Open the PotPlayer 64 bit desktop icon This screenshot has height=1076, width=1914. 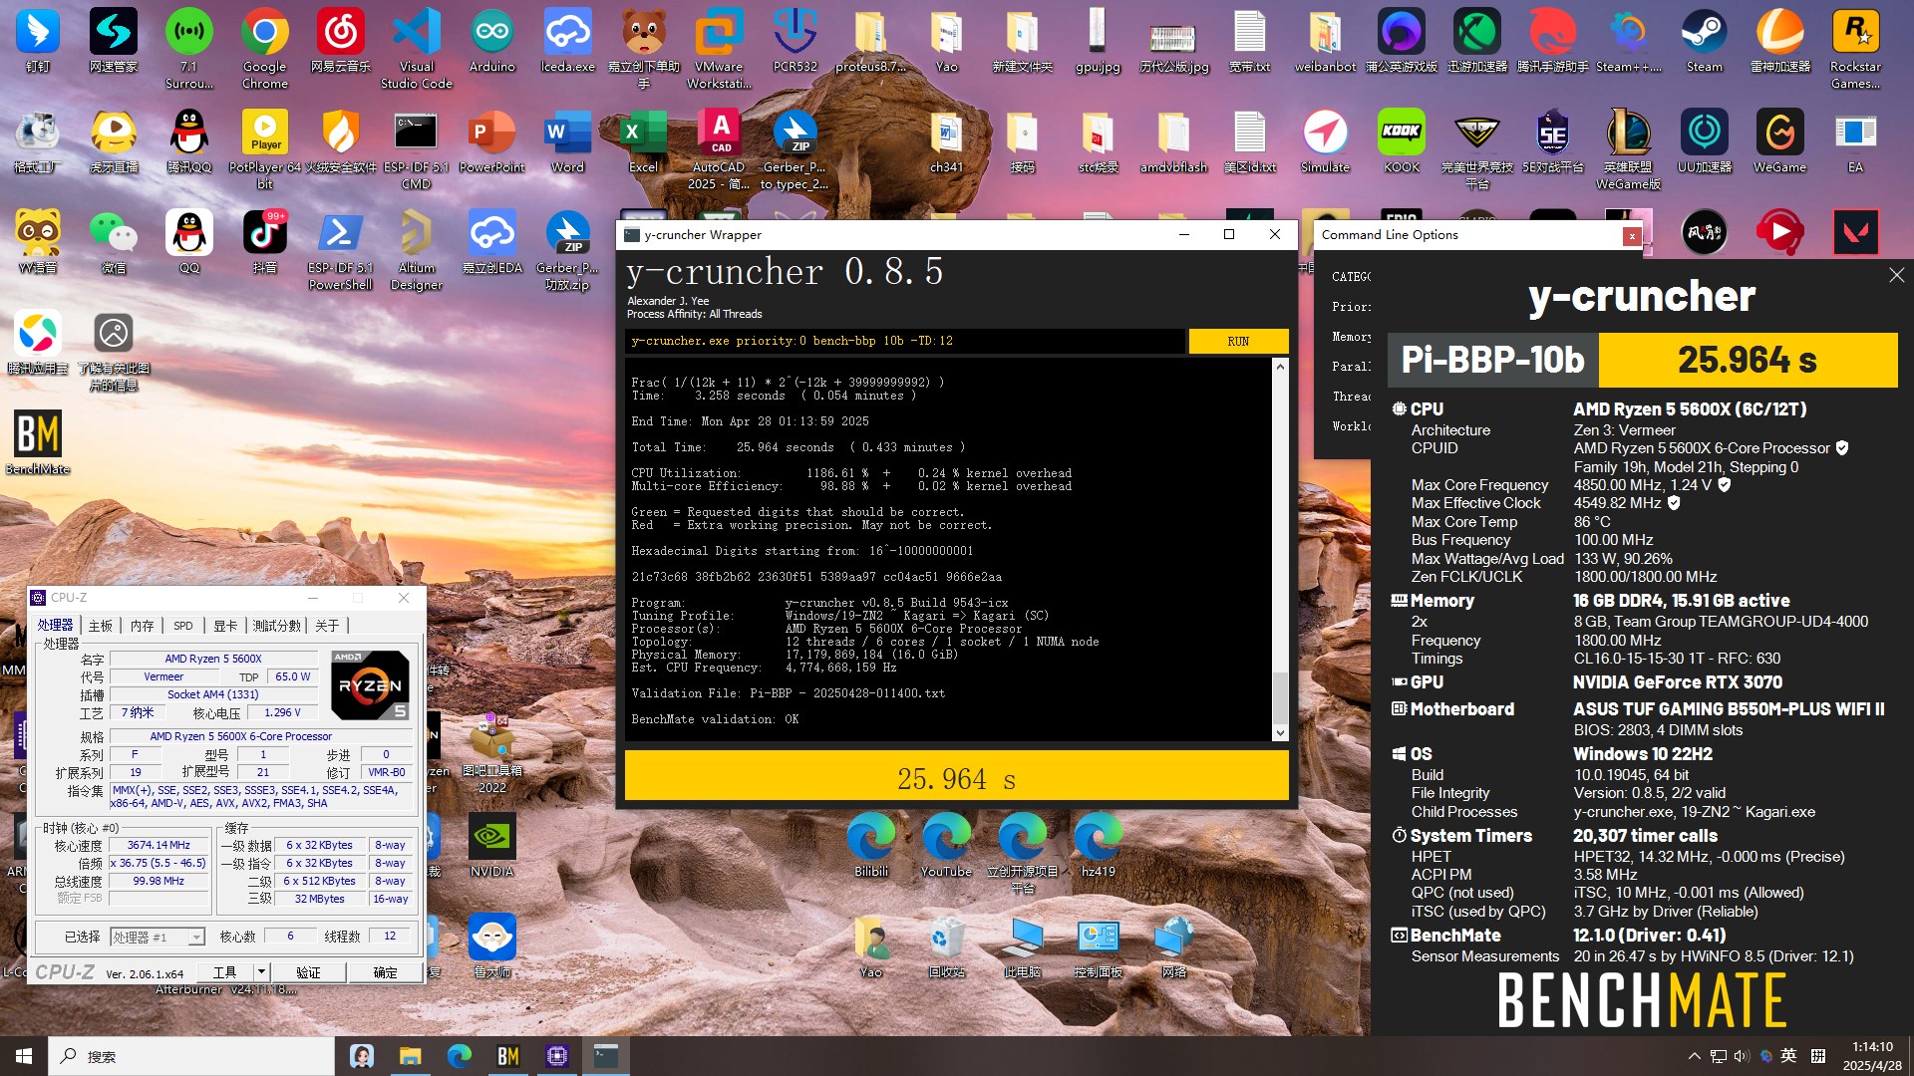pyautogui.click(x=264, y=149)
